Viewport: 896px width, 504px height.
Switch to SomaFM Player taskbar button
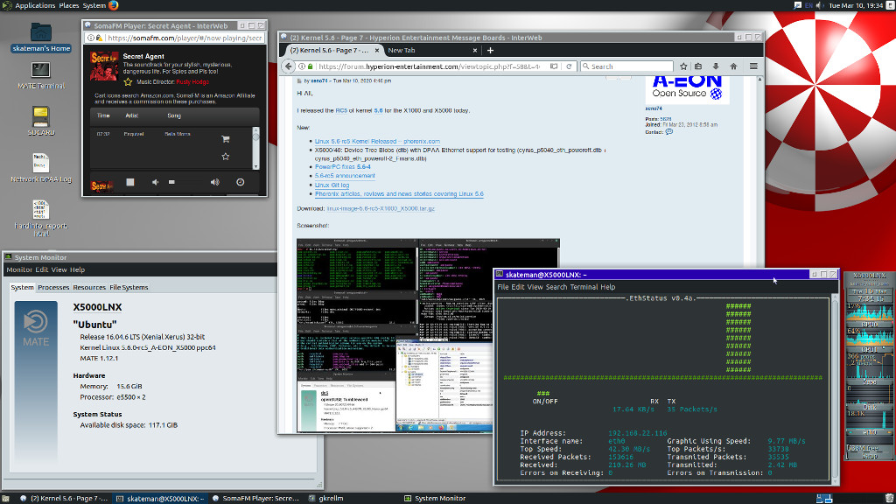pos(255,498)
